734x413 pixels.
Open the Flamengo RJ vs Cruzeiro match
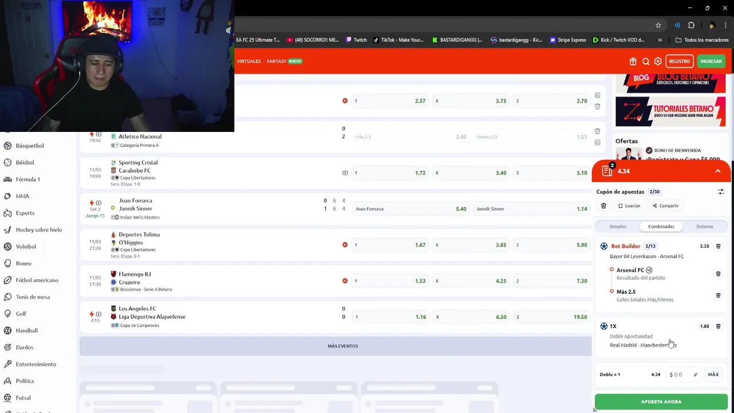[x=135, y=278]
